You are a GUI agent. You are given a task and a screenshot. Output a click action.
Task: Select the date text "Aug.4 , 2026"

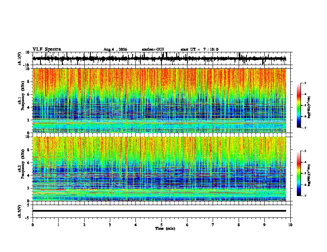click(x=115, y=49)
